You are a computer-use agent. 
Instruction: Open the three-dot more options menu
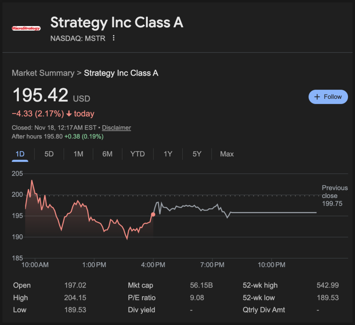114,38
